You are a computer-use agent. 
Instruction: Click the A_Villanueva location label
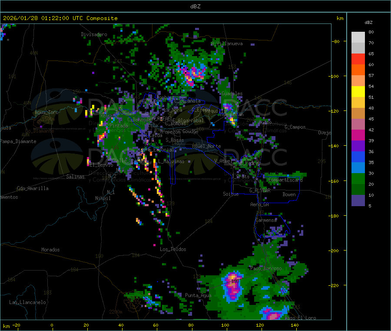(x=227, y=43)
